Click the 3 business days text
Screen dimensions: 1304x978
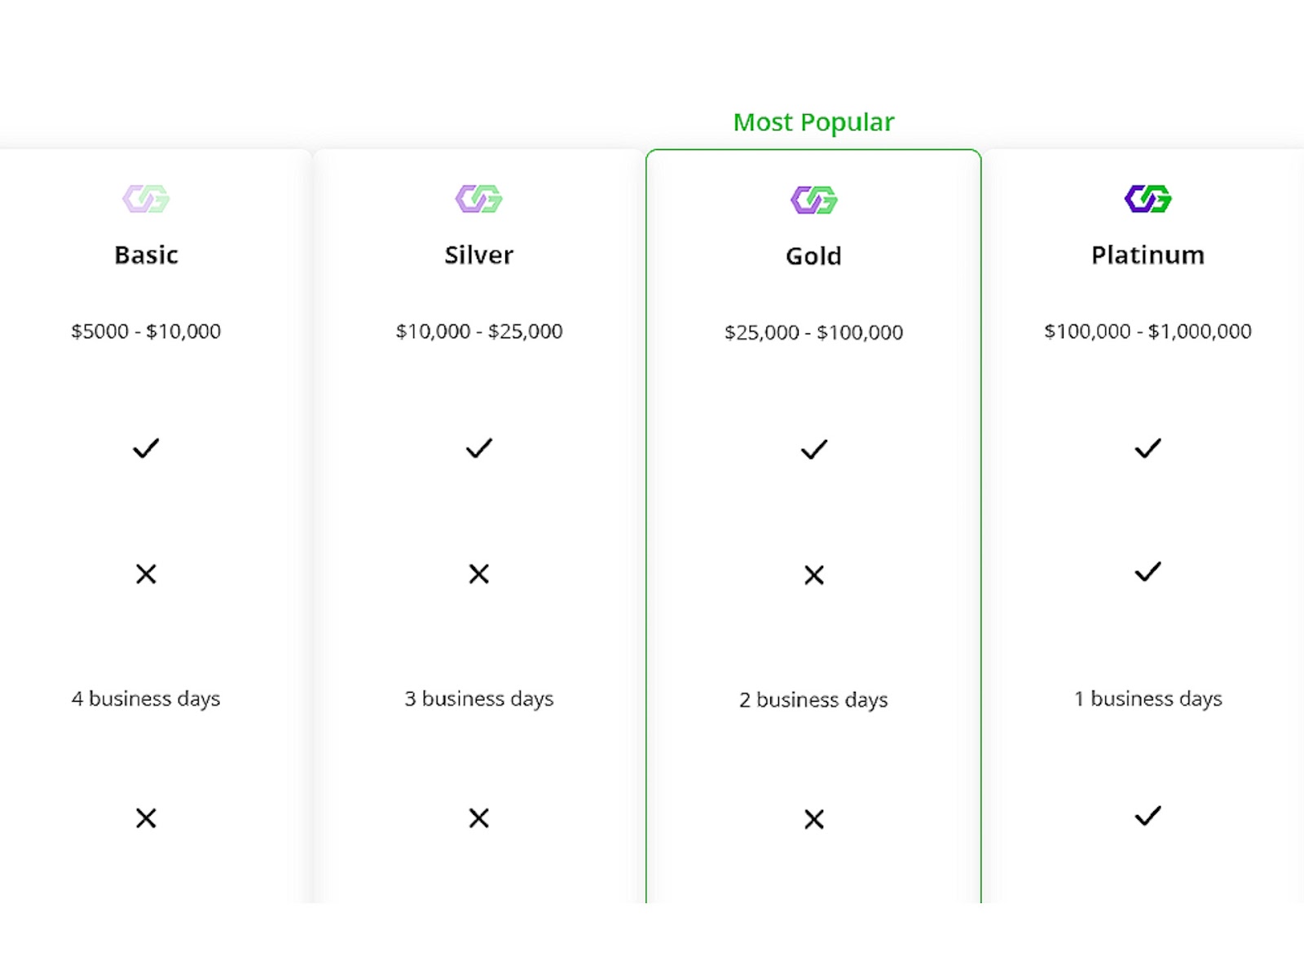pos(479,698)
